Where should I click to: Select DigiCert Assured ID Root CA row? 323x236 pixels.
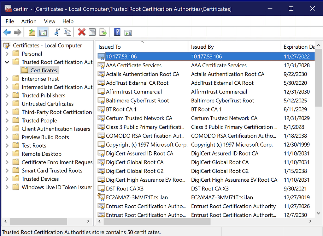(x=206, y=154)
